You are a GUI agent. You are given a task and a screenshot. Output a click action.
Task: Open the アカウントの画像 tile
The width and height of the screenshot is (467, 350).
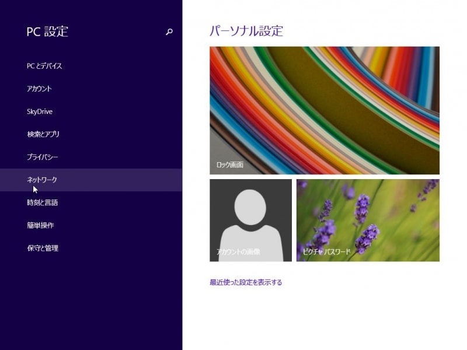250,219
